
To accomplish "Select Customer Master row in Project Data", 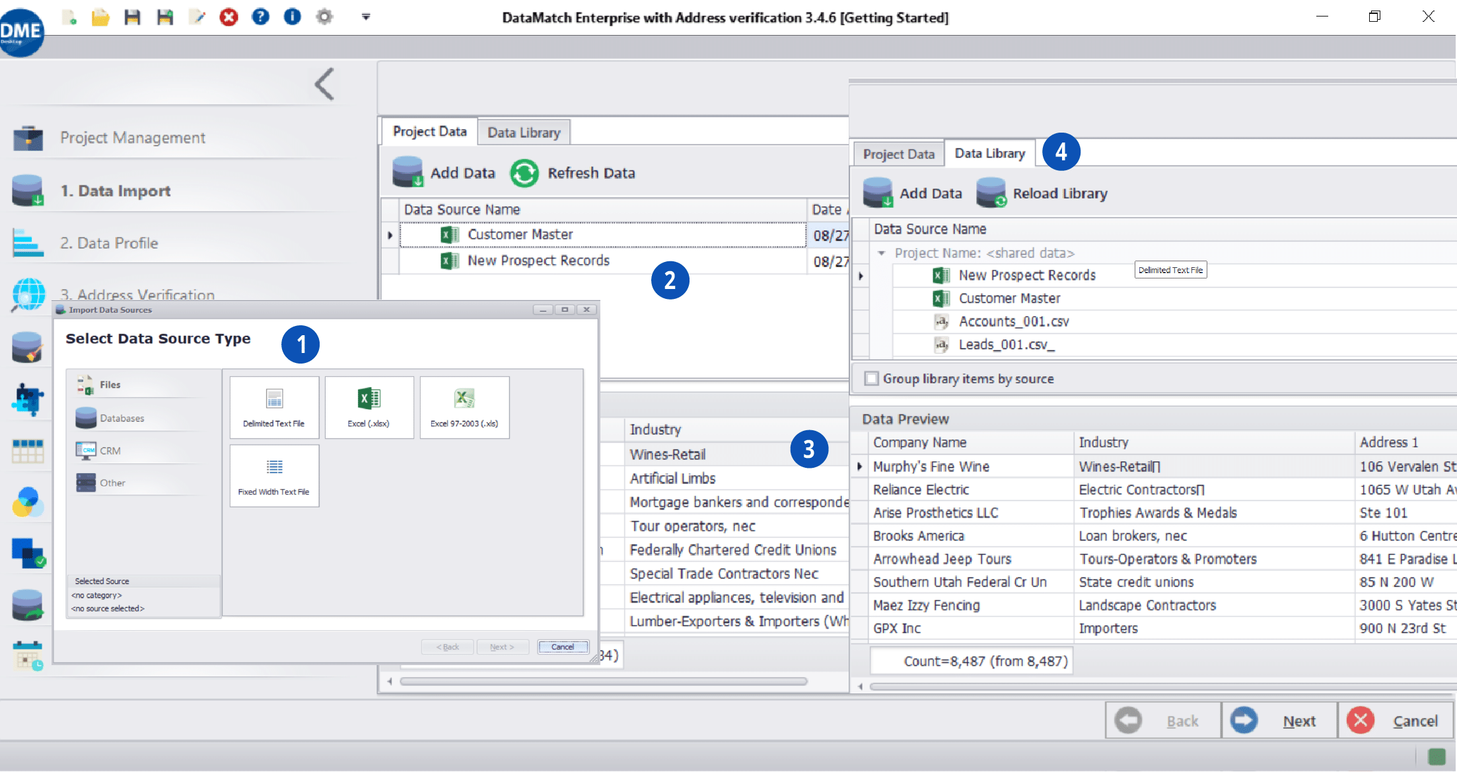I will pos(602,235).
